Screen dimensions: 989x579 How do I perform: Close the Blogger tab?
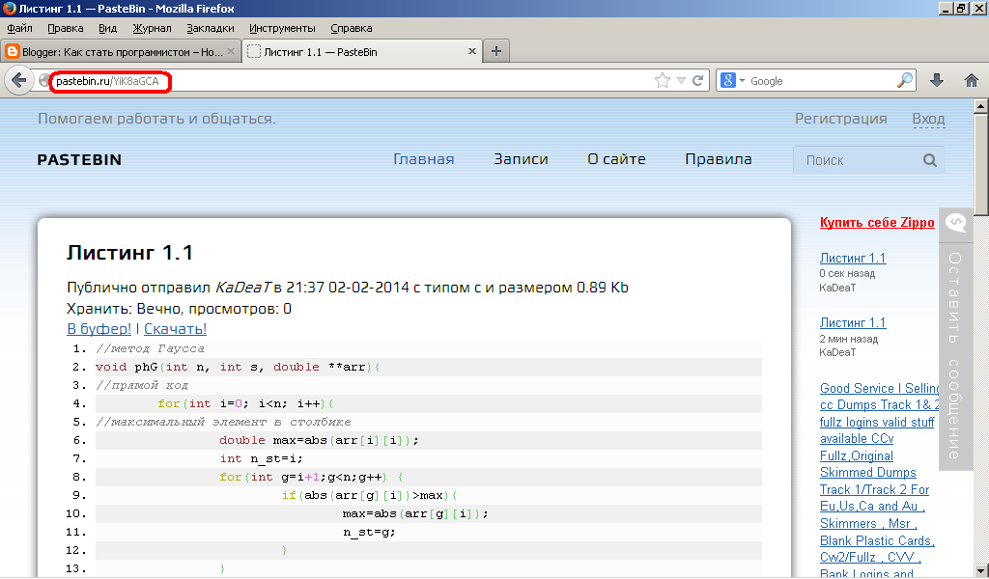(x=231, y=51)
